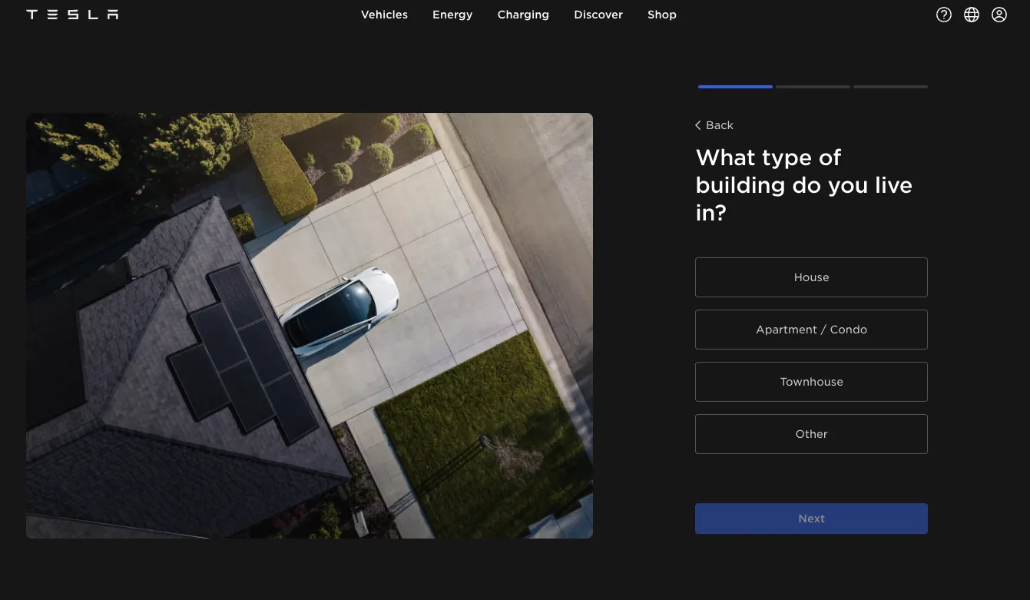Open the Shop menu

[662, 15]
